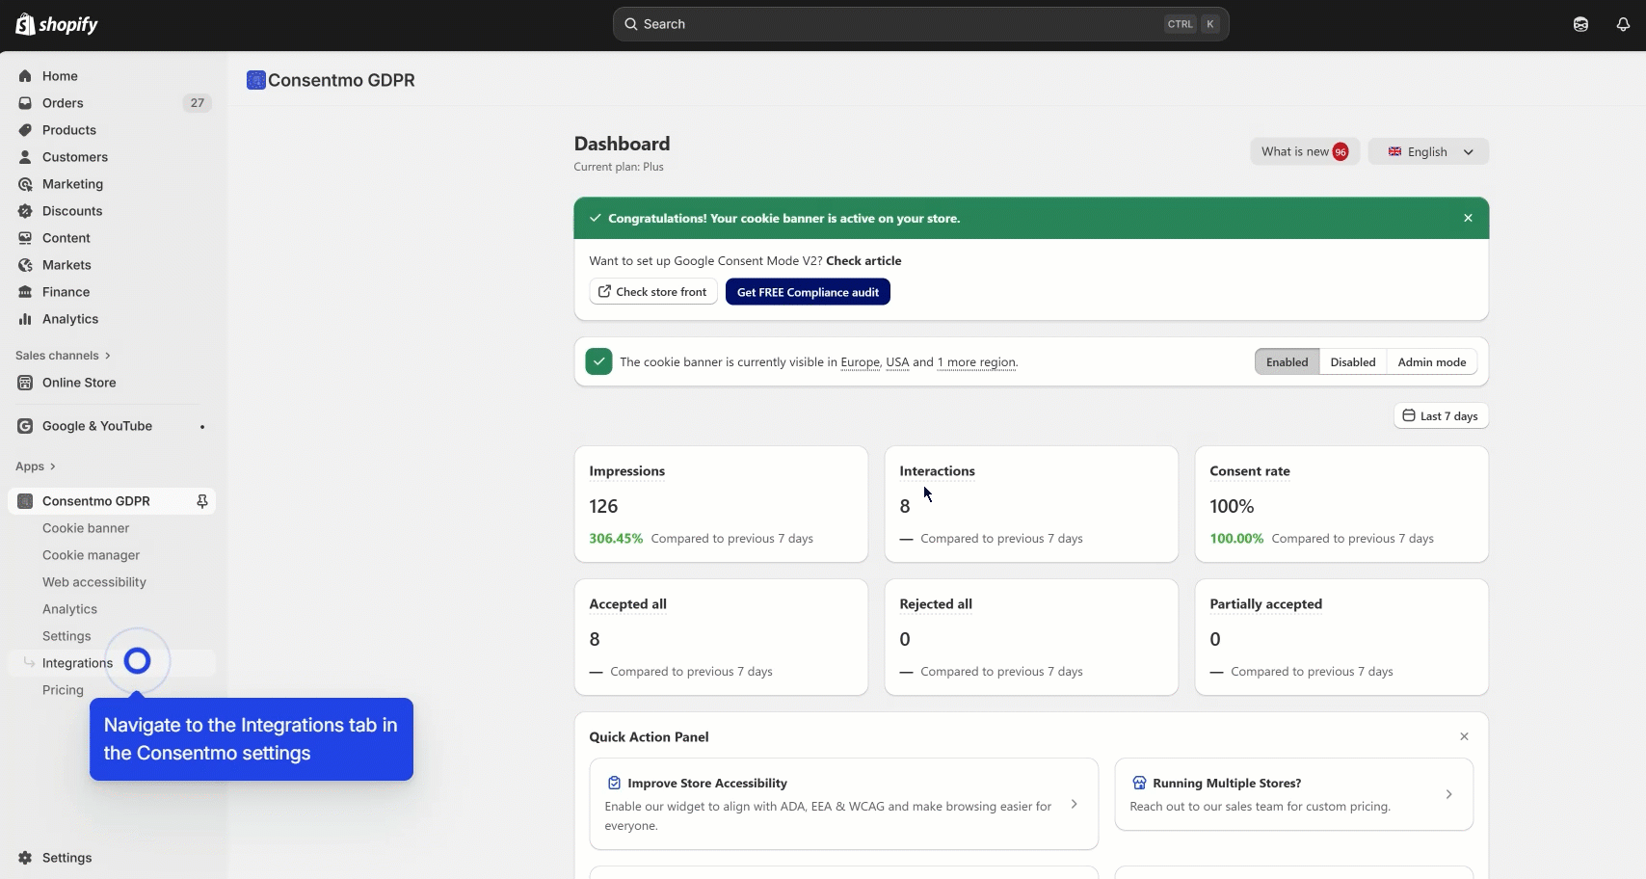Click the Consentmo GDPR app icon in header
This screenshot has height=879, width=1646.
pos(255,80)
